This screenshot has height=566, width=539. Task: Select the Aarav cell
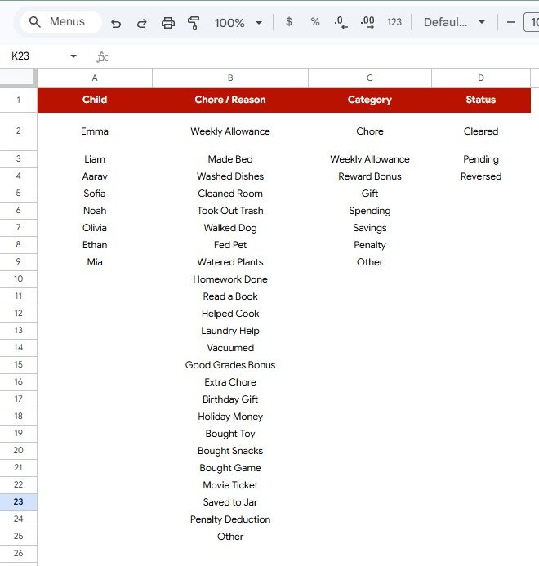95,176
